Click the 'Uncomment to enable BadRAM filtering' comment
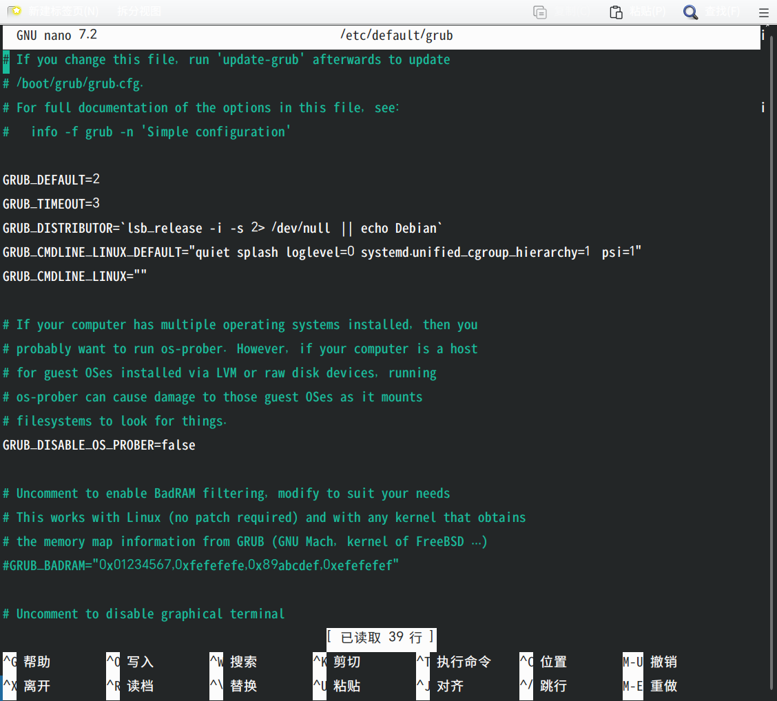 coord(227,493)
